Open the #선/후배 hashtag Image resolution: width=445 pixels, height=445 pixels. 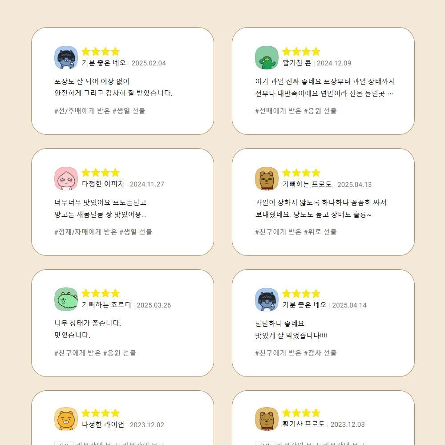click(68, 111)
